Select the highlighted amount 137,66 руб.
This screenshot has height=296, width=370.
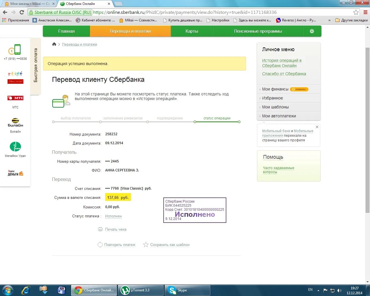118,197
